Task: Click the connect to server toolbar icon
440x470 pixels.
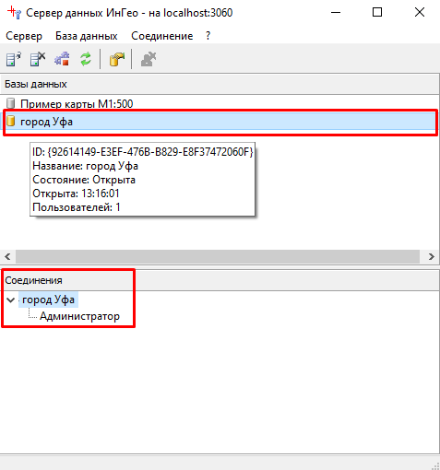Action: [14, 59]
